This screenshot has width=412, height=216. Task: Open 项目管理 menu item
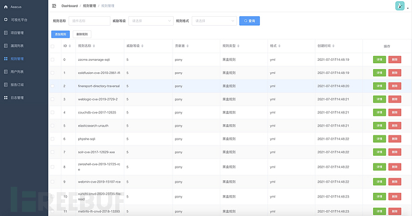(17, 33)
